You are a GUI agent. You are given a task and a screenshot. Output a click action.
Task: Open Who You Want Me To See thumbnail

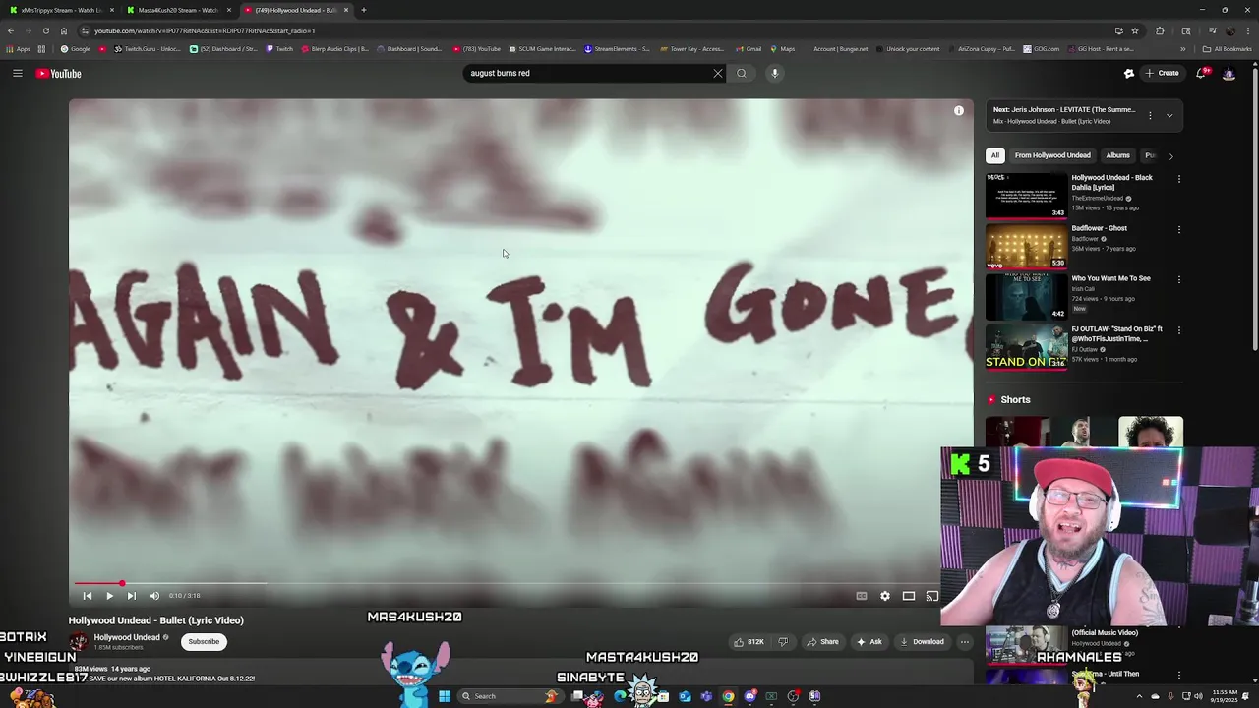click(1026, 296)
